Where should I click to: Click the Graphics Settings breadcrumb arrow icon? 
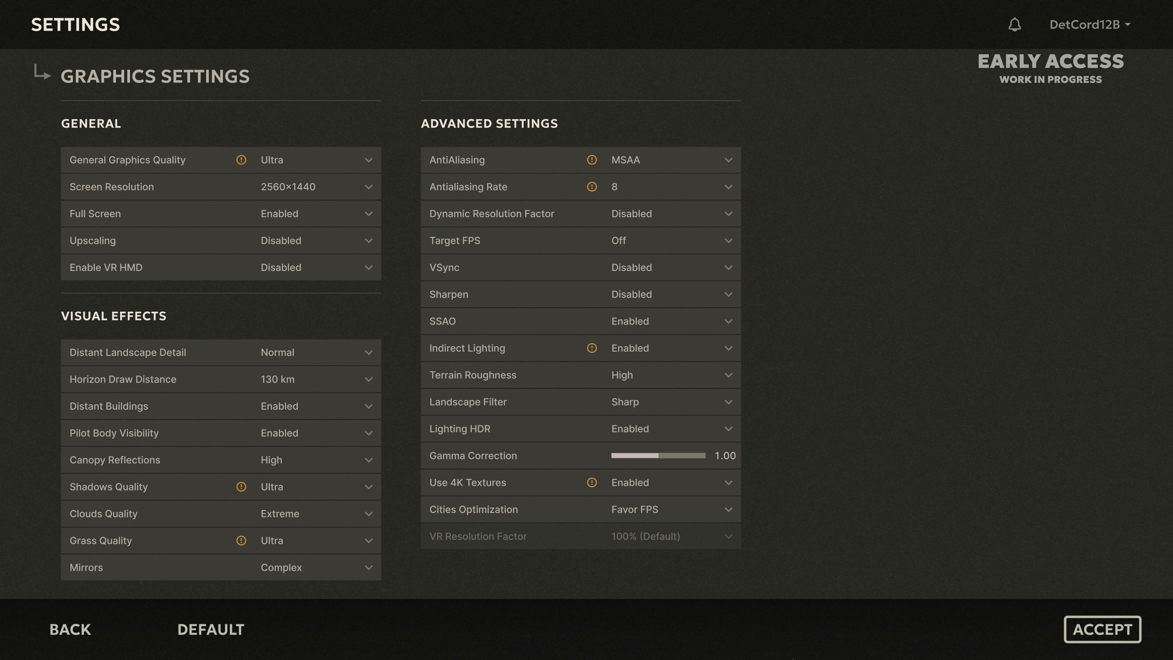42,72
